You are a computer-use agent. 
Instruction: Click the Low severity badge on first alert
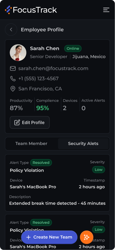(98, 170)
